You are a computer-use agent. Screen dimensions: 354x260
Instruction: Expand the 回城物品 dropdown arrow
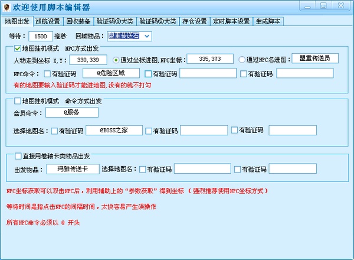click(147, 36)
